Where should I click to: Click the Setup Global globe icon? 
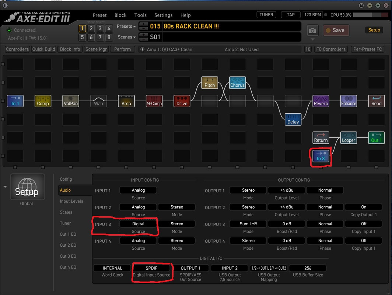[x=28, y=187]
